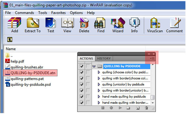
Task: Toggle checkmark for hand made quilling by psddude
Action: [82, 96]
